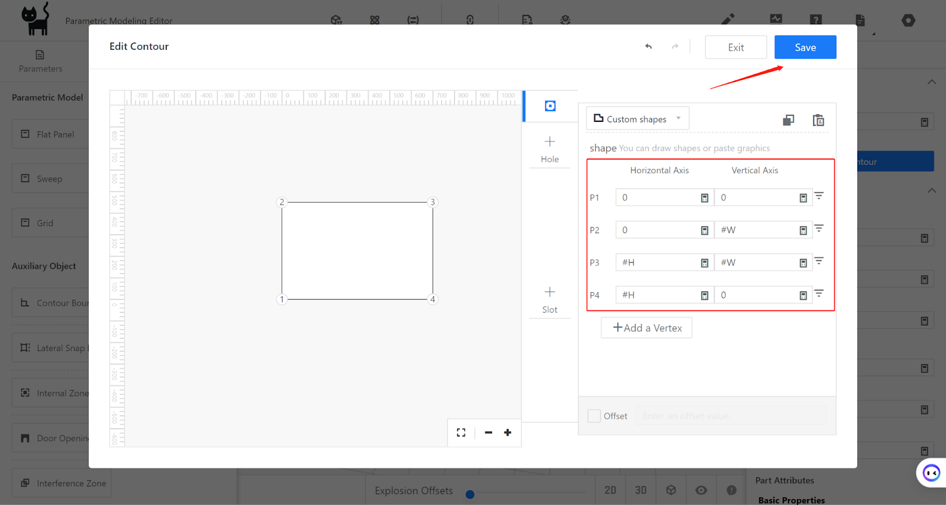946x505 pixels.
Task: Click P1 Horizontal Axis input field
Action: 657,198
